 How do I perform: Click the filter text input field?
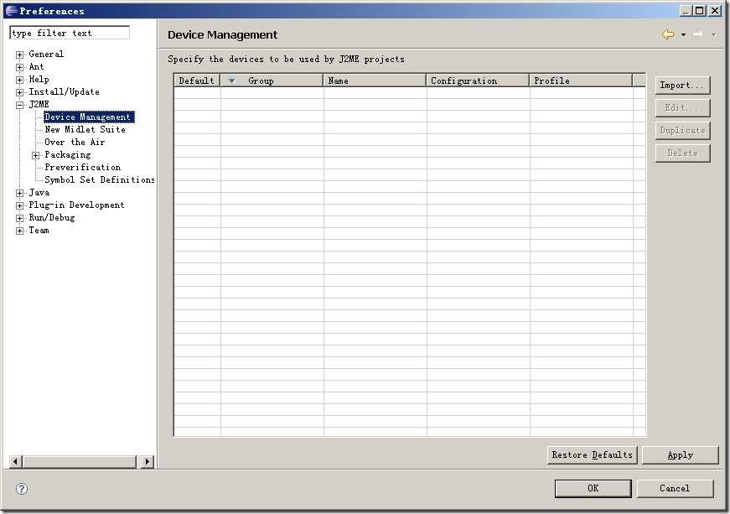tap(70, 33)
